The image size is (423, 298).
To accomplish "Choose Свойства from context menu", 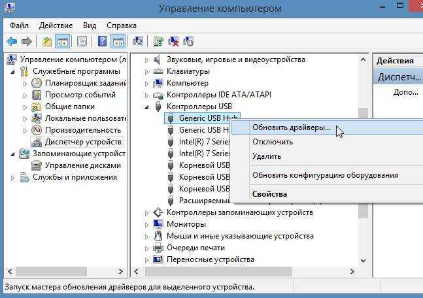I will [x=328, y=194].
